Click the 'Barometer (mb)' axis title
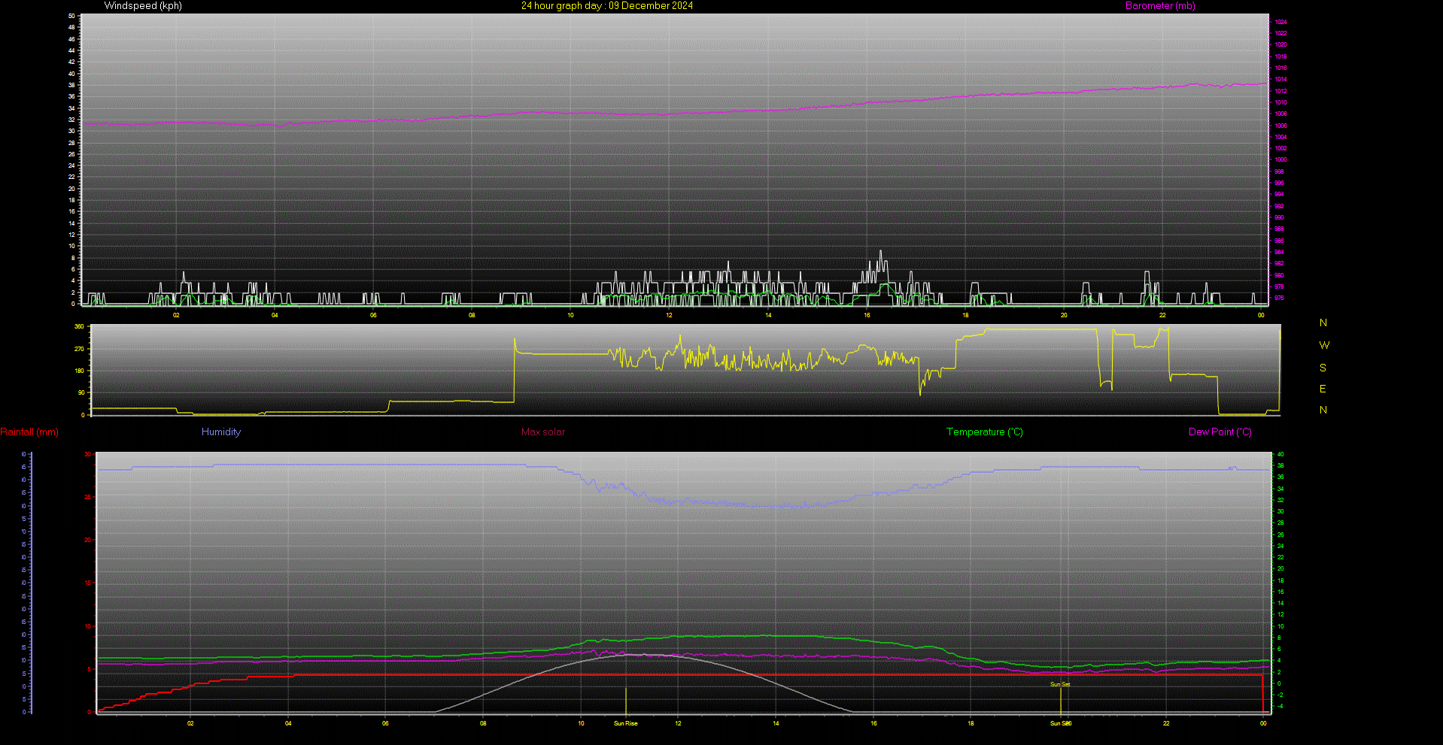This screenshot has width=1443, height=745. (1160, 6)
